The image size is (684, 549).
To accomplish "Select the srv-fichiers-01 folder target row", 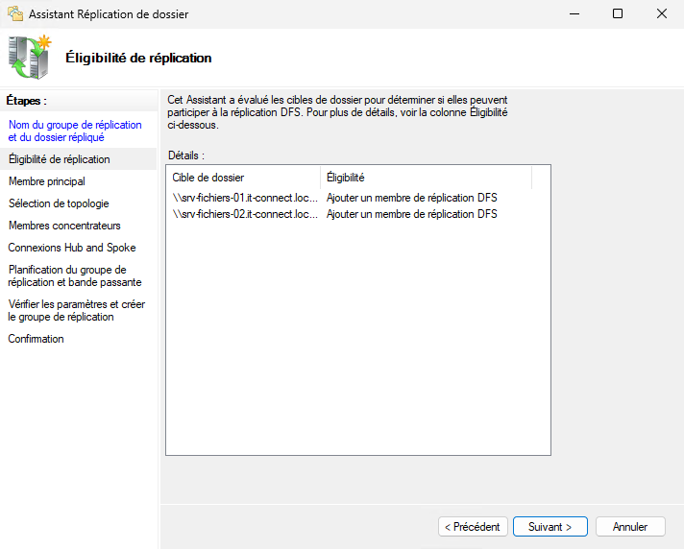I will (x=245, y=198).
